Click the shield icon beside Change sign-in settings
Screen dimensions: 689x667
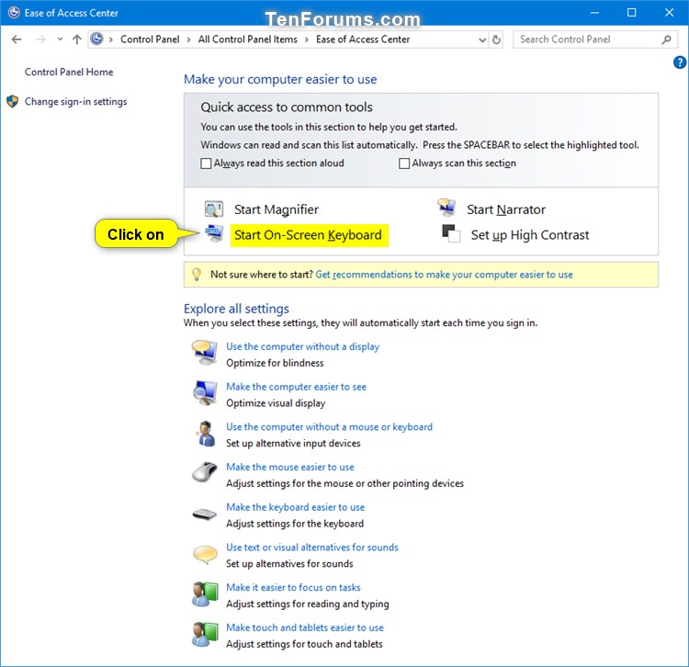pos(12,101)
